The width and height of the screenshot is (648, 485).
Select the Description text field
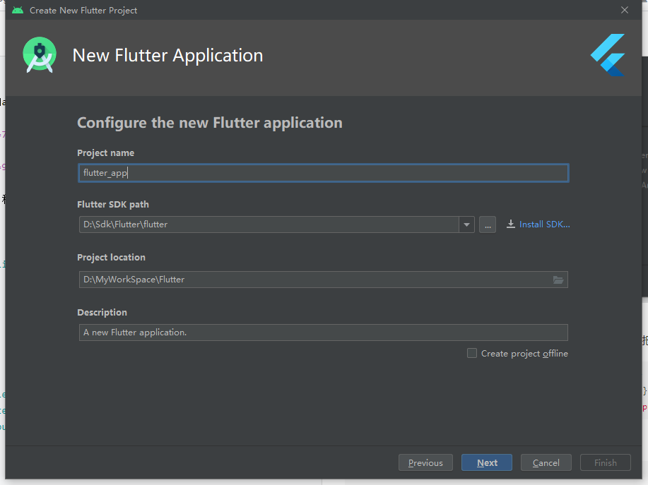tap(323, 333)
